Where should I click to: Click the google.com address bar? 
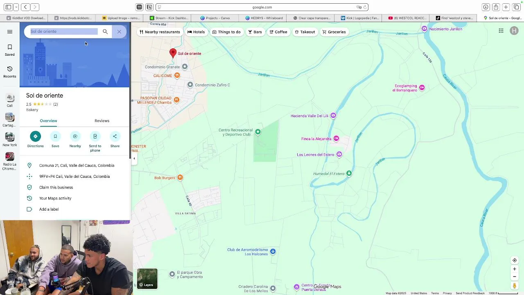(262, 7)
